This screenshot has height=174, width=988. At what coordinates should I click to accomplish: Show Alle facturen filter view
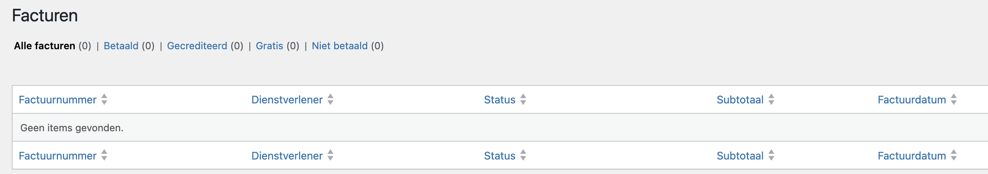click(45, 46)
